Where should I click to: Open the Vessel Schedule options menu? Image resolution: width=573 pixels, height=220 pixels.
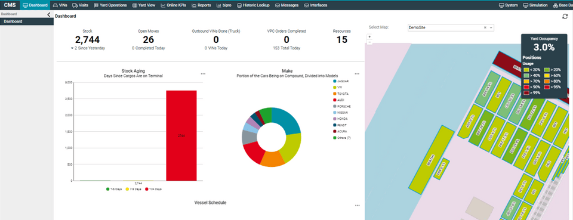[357, 206]
